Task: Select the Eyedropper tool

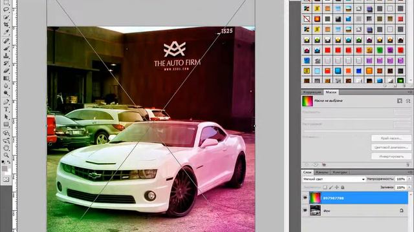Action: coord(6,32)
